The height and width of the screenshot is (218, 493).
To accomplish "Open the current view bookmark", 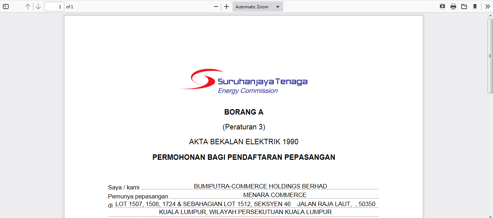I will tap(475, 7).
